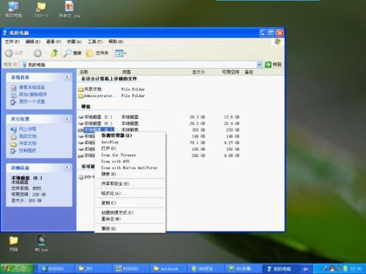Viewport: 366px width, 274px height.
Task: Click the Search magnifier toolbar icon
Action: (x=67, y=53)
